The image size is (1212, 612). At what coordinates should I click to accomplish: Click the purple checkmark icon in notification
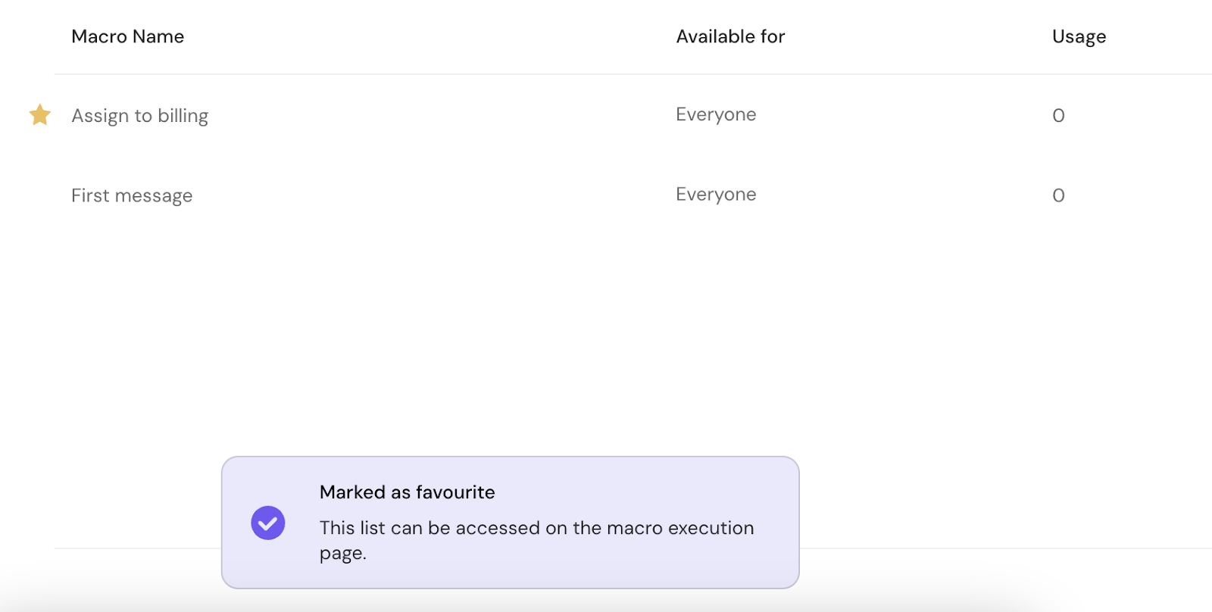[x=267, y=523]
